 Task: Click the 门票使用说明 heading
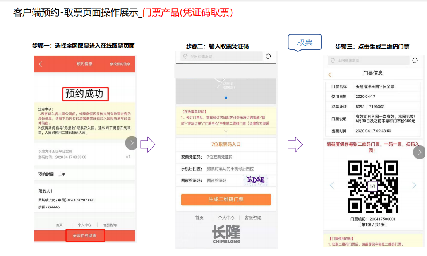pyautogui.click(x=341, y=239)
